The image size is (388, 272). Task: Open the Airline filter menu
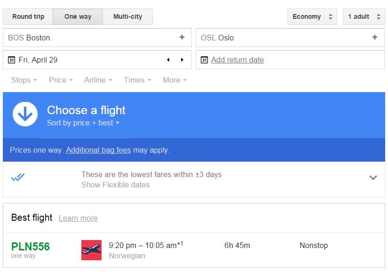point(98,80)
